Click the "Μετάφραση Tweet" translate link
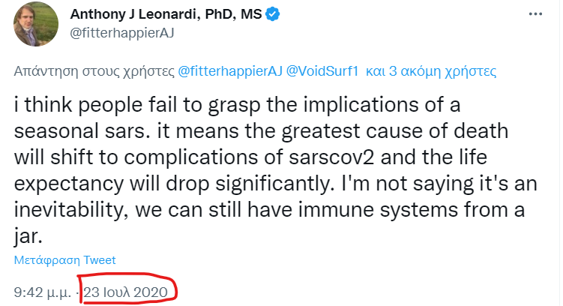This screenshot has height=306, width=563. pos(65,260)
